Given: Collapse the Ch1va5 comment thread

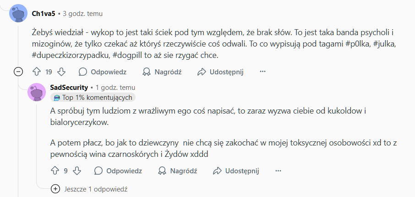Looking at the screenshot, I should pyautogui.click(x=18, y=72).
